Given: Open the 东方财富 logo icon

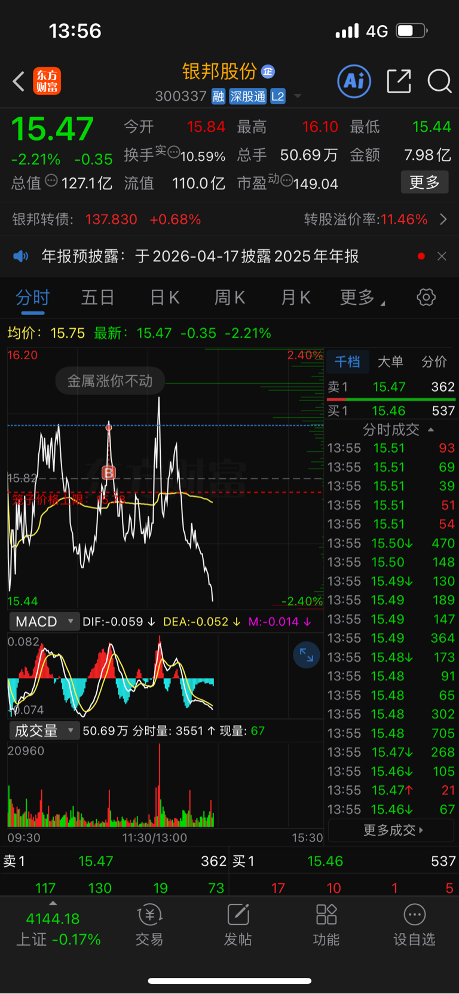Looking at the screenshot, I should [x=47, y=81].
